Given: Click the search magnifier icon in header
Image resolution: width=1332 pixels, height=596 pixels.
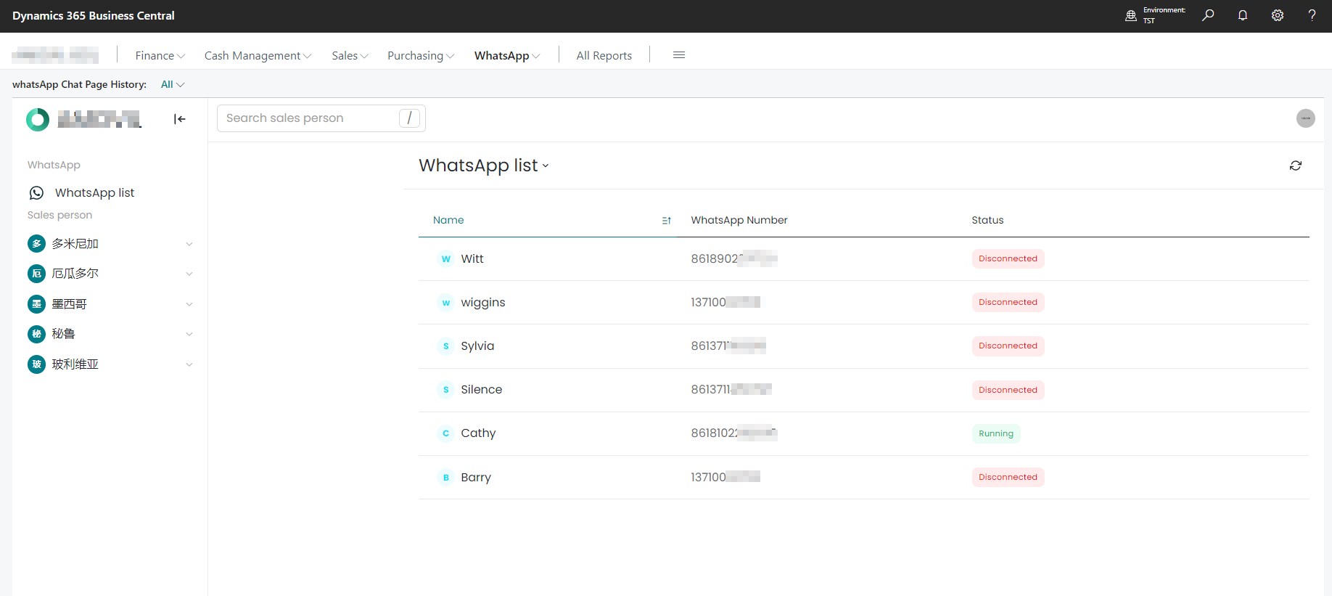Looking at the screenshot, I should (x=1208, y=15).
